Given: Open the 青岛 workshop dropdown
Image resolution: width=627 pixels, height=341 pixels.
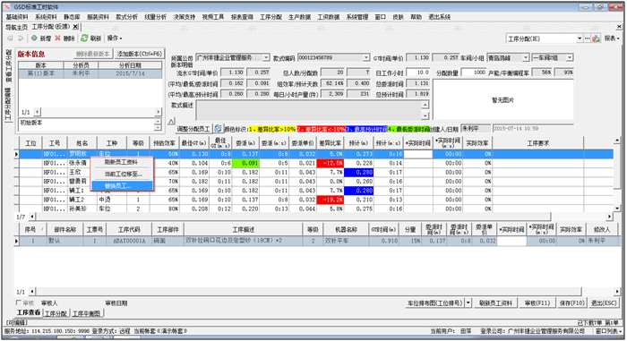Looking at the screenshot, I should click(526, 58).
